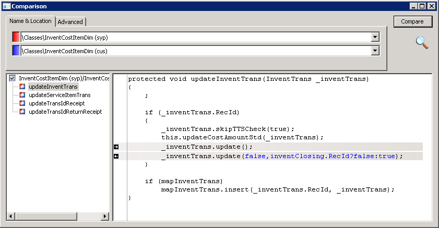Image resolution: width=439 pixels, height=228 pixels.
Task: Click the method icon beside updateTransIdReturnReceipt
Action: coord(22,112)
